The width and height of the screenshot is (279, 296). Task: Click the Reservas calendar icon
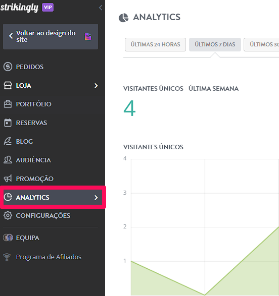(8, 123)
